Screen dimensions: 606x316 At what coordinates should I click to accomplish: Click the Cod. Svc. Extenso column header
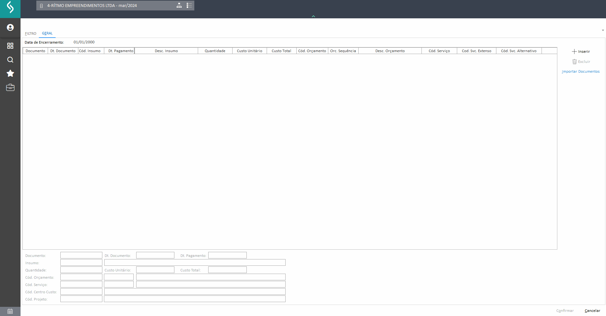pyautogui.click(x=476, y=51)
